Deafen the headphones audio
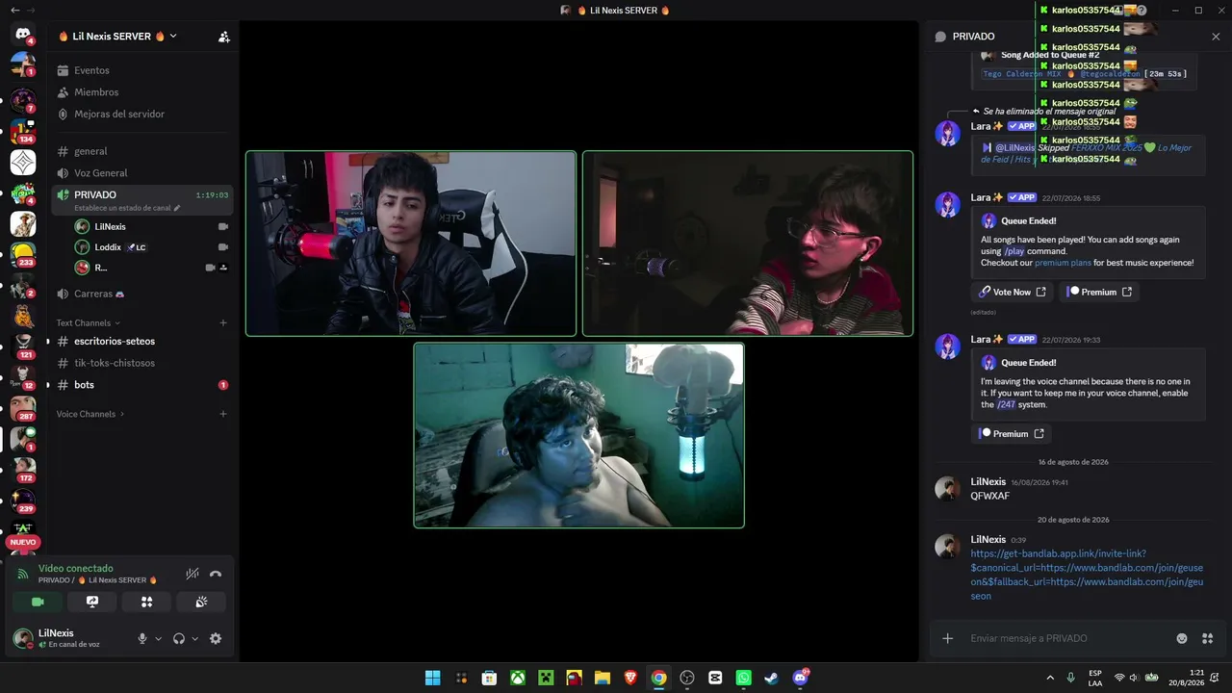This screenshot has height=693, width=1232. pyautogui.click(x=179, y=638)
